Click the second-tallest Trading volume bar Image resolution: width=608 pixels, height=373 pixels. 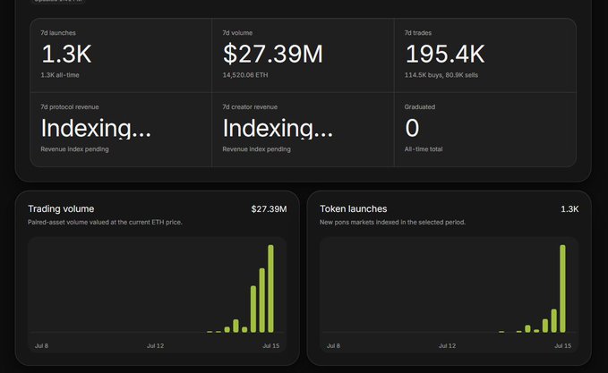pyautogui.click(x=262, y=301)
